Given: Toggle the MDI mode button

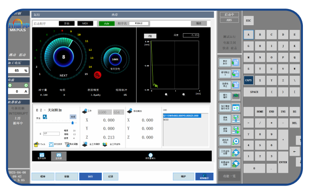Looking at the screenshot, I should point(85,23).
